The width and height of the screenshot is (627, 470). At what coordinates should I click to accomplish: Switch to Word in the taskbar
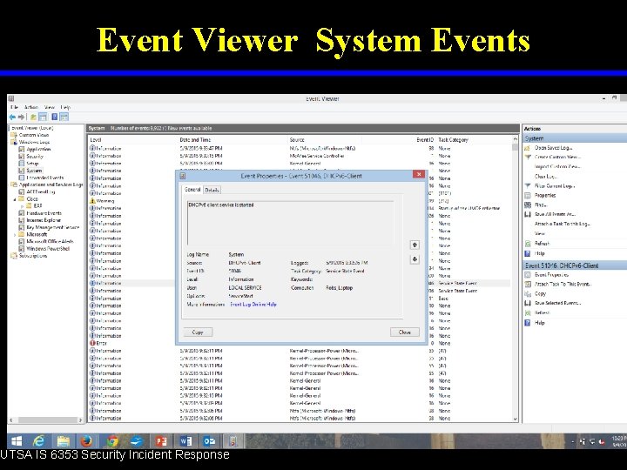coord(185,440)
